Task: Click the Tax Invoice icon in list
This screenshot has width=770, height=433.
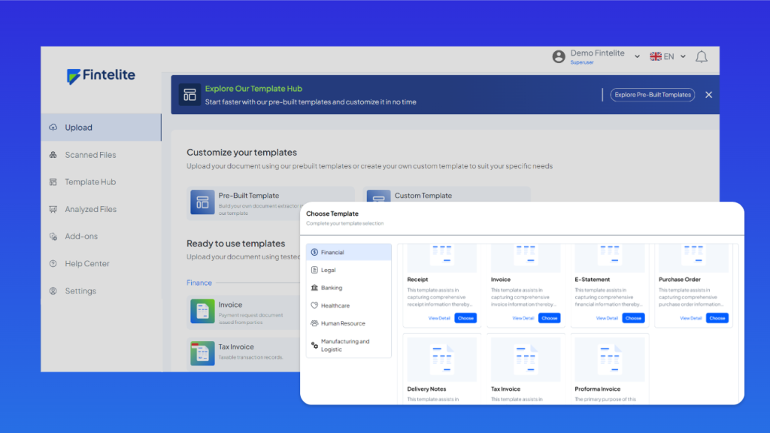Action: click(202, 352)
